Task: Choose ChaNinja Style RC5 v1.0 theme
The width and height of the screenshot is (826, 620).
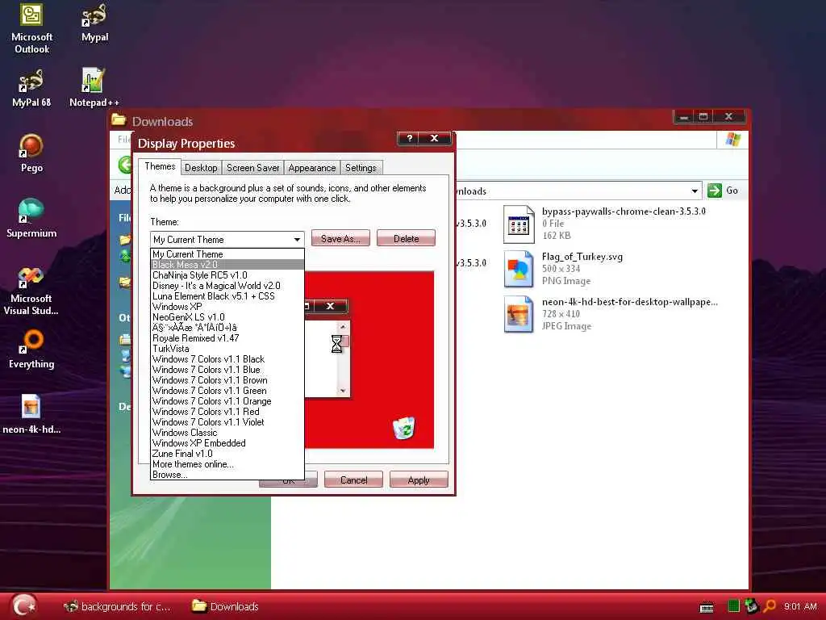Action: (x=227, y=275)
